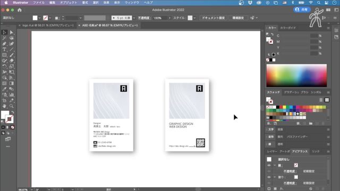This screenshot has width=340, height=191.
Task: Select the Zoom magnifier tool
Action: (x=12, y=106)
